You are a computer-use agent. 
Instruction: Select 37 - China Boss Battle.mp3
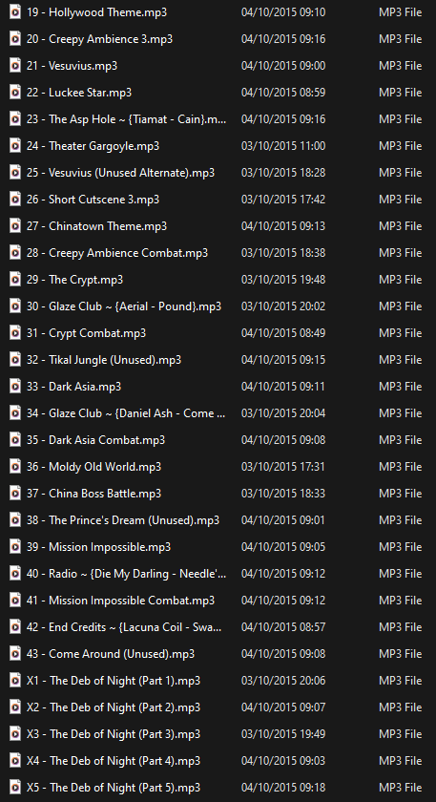coord(94,494)
